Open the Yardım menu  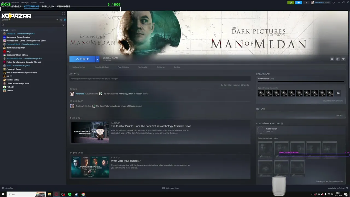41,2
